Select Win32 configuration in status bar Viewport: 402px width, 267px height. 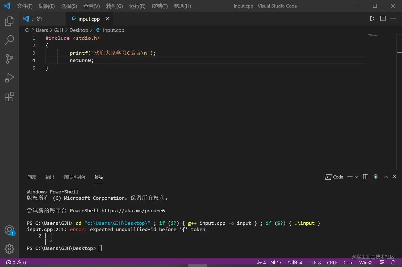[x=366, y=262]
